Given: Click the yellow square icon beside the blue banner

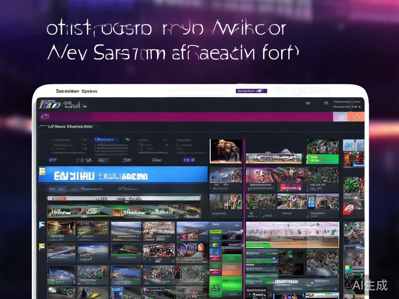Looking at the screenshot, I should [42, 171].
